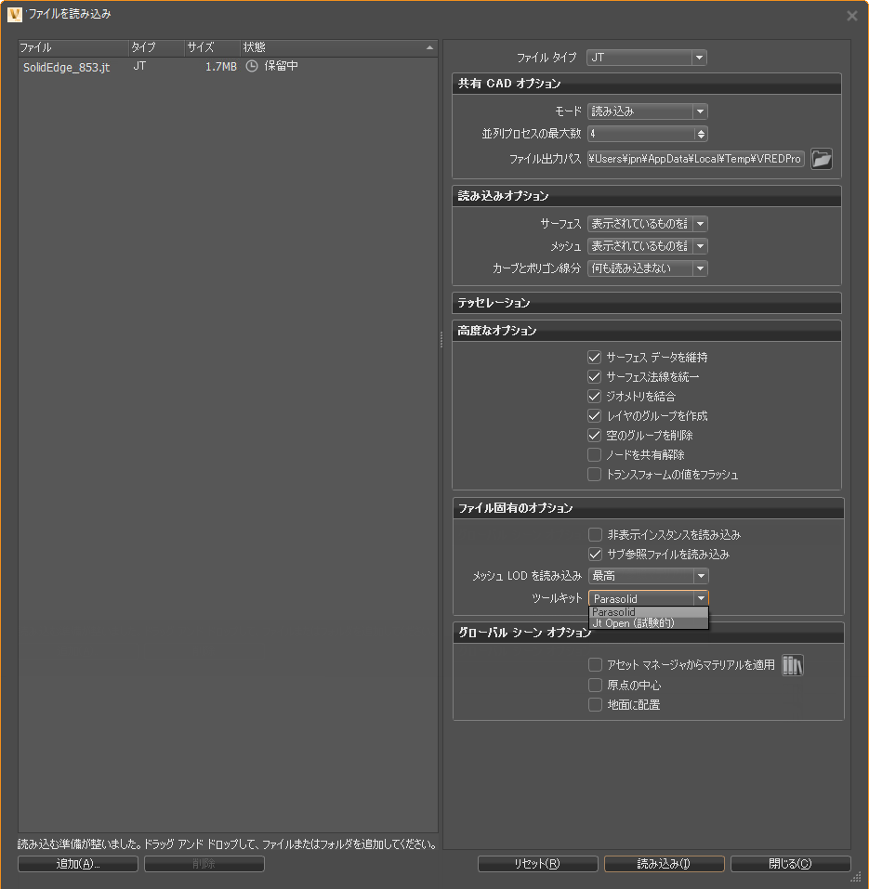This screenshot has height=889, width=869.
Task: Click the 1.7MB size cell
Action: [x=220, y=67]
